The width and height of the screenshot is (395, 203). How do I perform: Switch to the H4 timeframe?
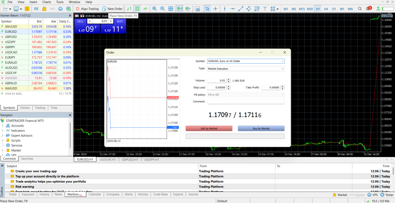tap(326, 9)
